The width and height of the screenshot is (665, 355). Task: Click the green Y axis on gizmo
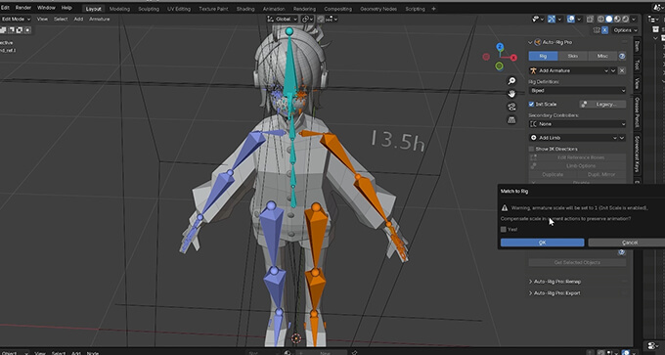(x=499, y=66)
